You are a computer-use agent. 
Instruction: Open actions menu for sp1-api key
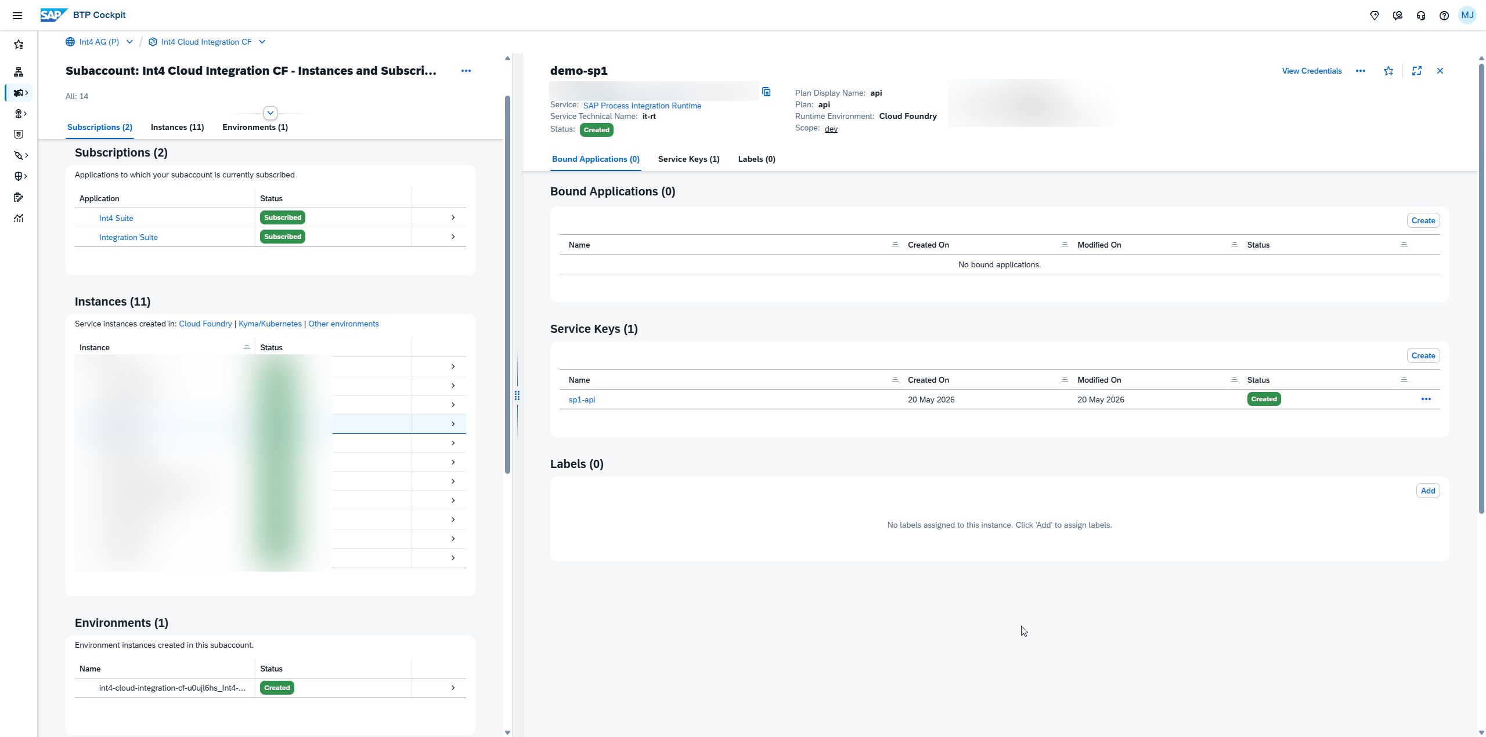[1426, 399]
